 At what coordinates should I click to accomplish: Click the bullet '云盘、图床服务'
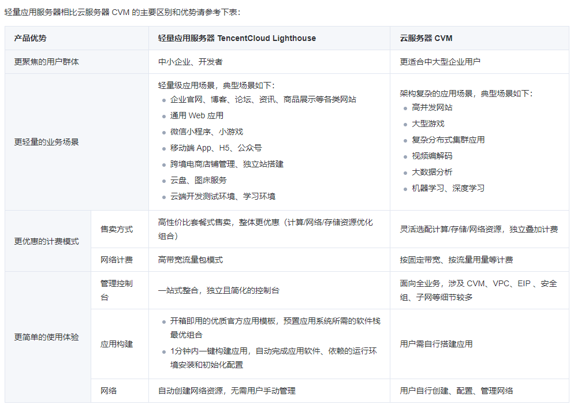click(x=199, y=180)
